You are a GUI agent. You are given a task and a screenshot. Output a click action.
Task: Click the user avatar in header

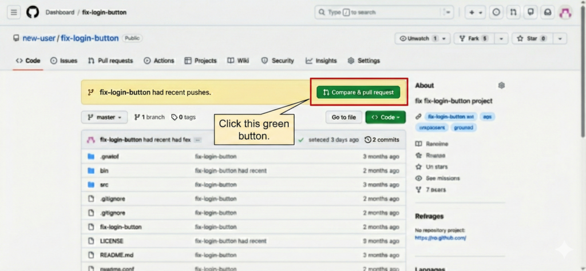pyautogui.click(x=565, y=12)
